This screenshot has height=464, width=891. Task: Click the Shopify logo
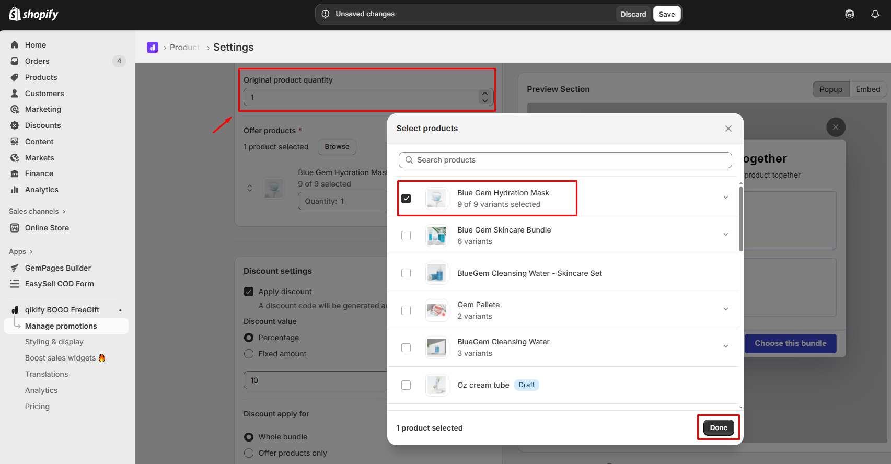[33, 14]
